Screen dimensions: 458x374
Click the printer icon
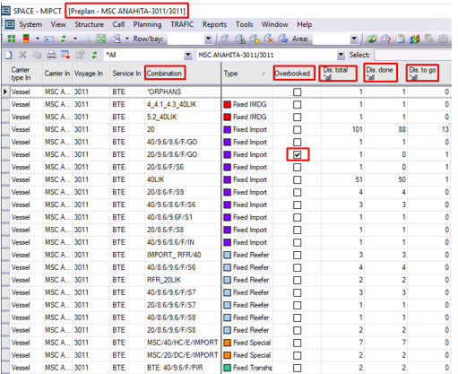pyautogui.click(x=51, y=55)
